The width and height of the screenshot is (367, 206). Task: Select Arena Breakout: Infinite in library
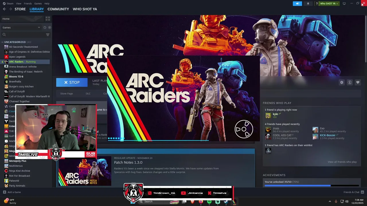pyautogui.click(x=23, y=67)
